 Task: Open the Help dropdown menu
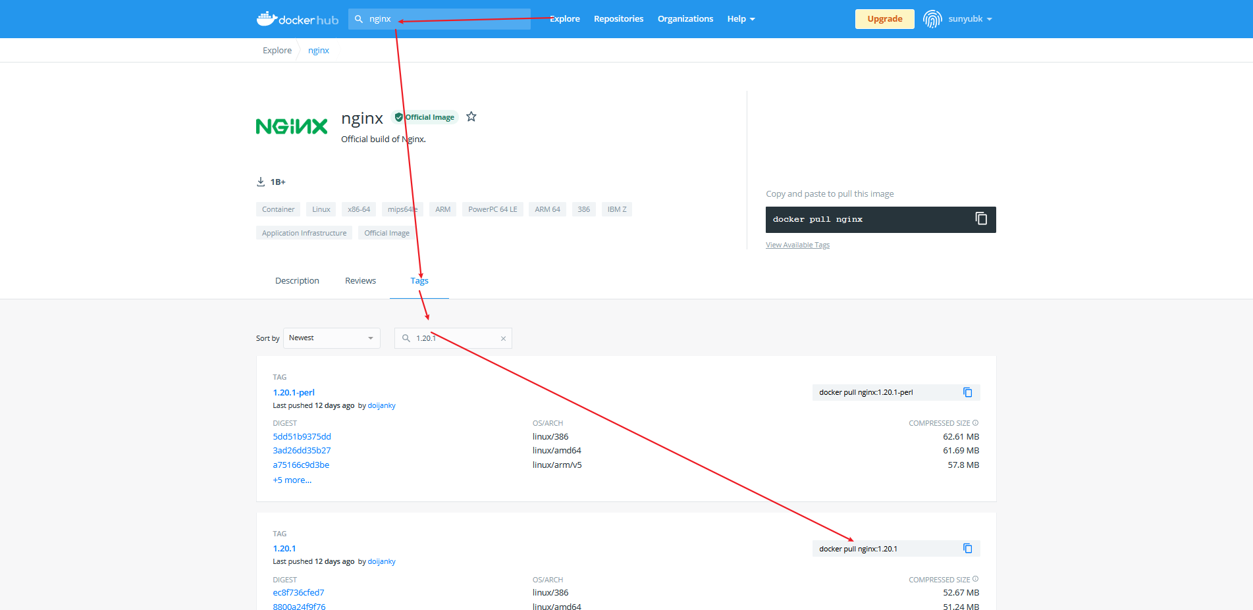[741, 19]
